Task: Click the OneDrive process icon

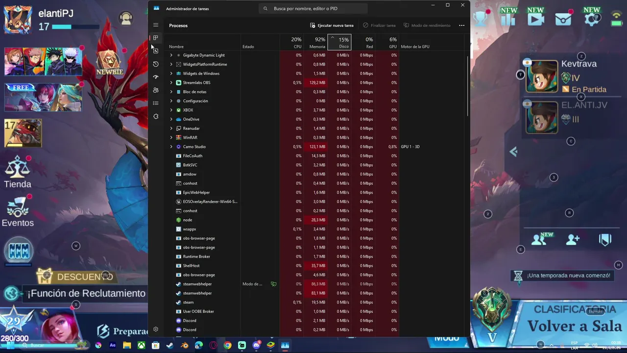Action: pyautogui.click(x=179, y=119)
